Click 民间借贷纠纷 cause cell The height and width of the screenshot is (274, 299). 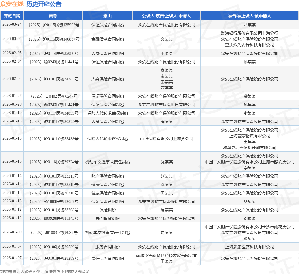point(107,218)
